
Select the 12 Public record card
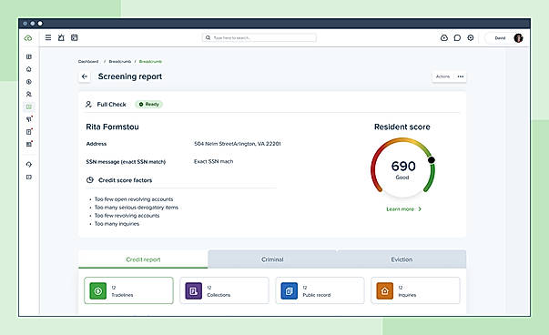click(x=320, y=290)
